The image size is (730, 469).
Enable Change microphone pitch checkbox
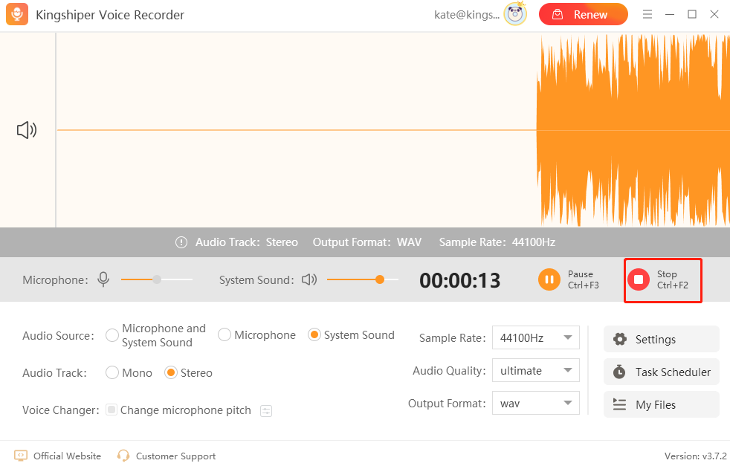(112, 410)
